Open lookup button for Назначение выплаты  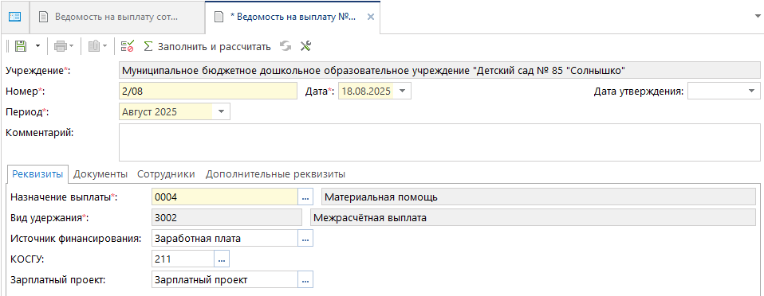tap(305, 197)
